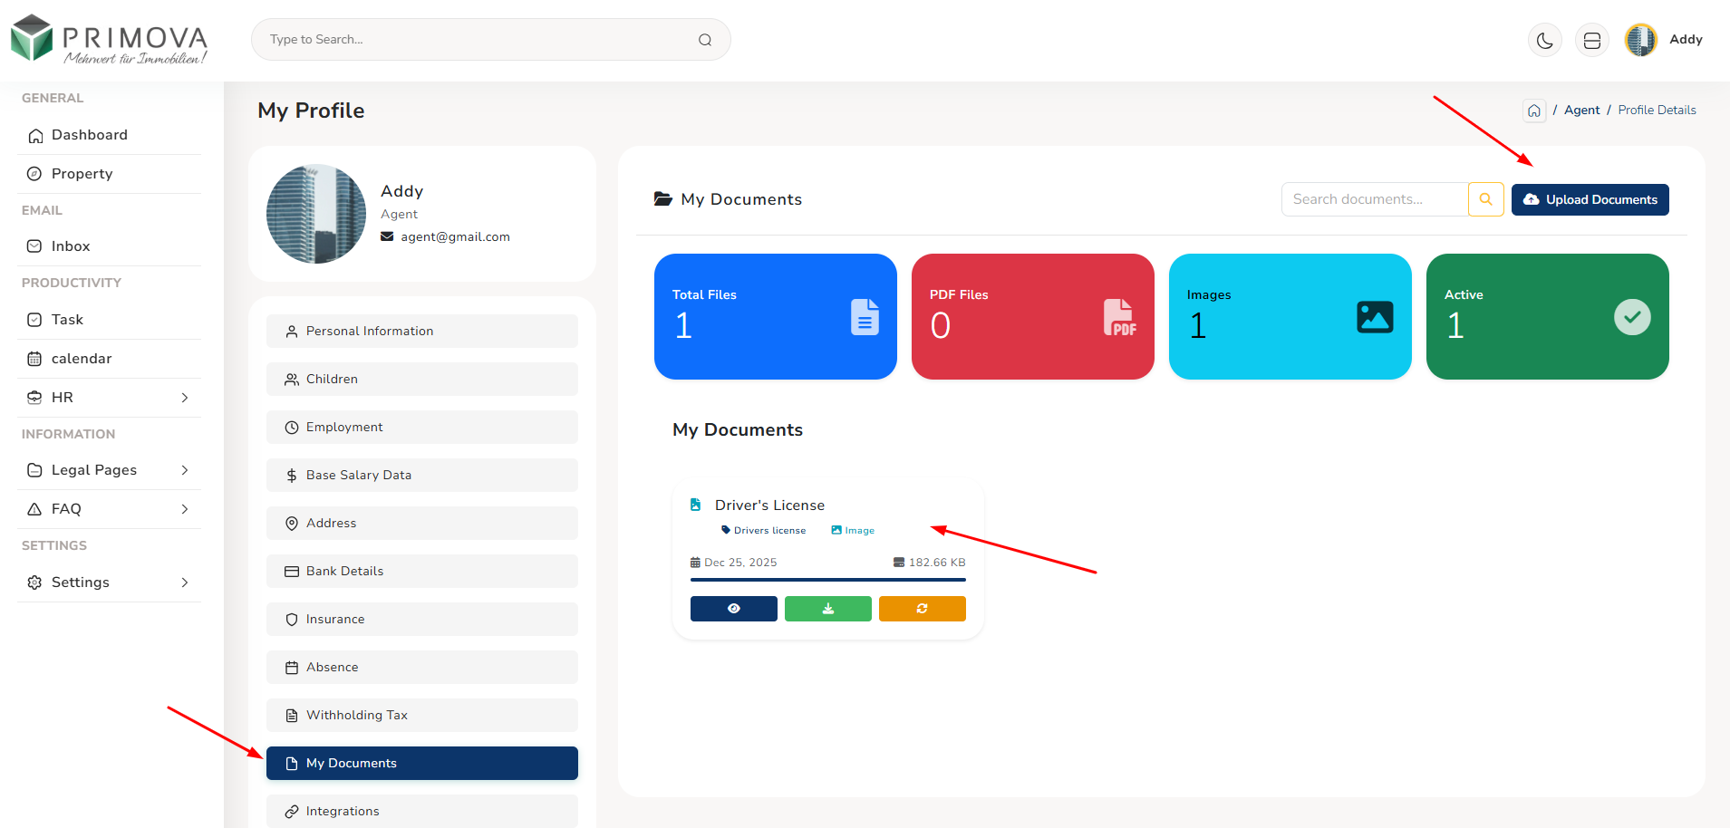1730x828 pixels.
Task: Click the search magnifier in top bar
Action: pyautogui.click(x=704, y=40)
